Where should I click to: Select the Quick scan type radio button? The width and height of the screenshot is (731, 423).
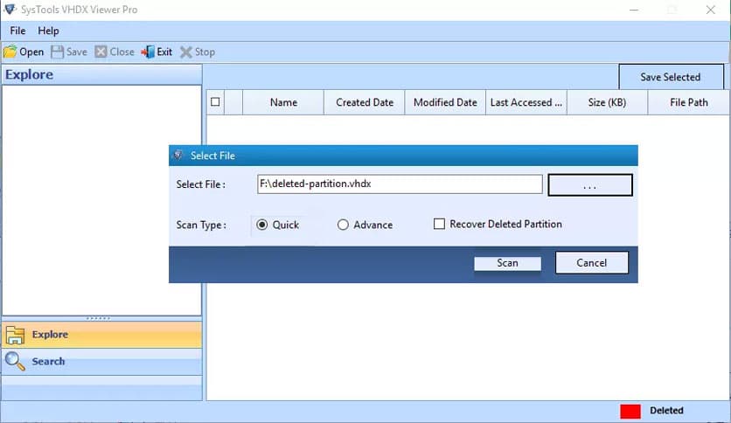262,225
